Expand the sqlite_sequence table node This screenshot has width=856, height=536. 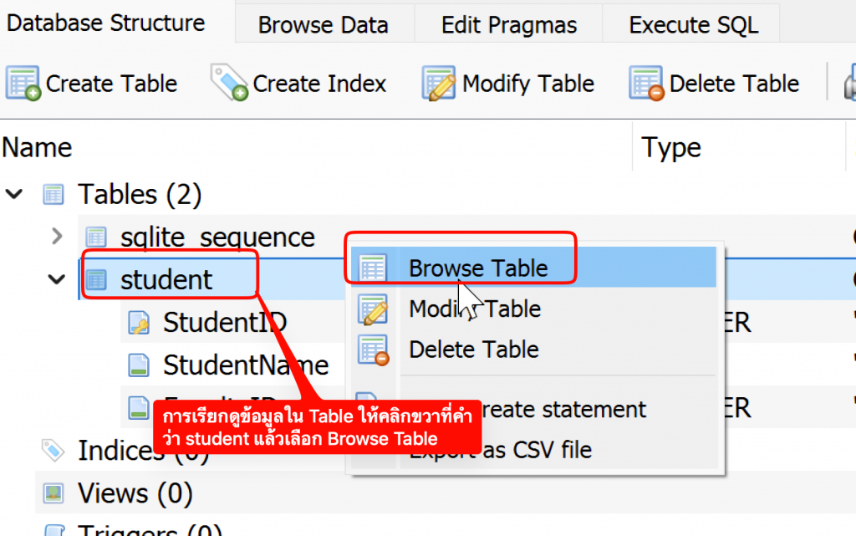[57, 237]
